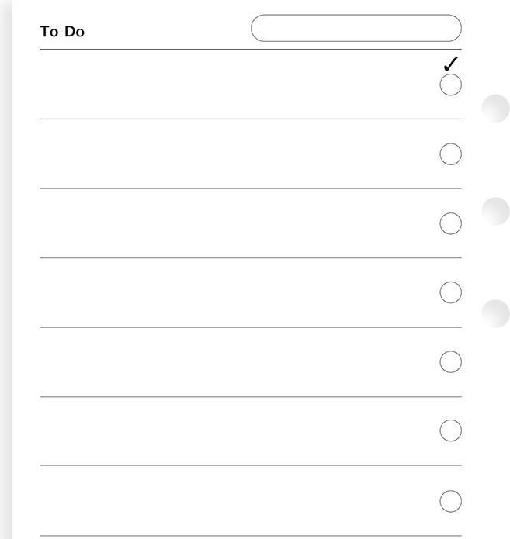
Task: Click the To Do heading
Action: click(x=62, y=32)
